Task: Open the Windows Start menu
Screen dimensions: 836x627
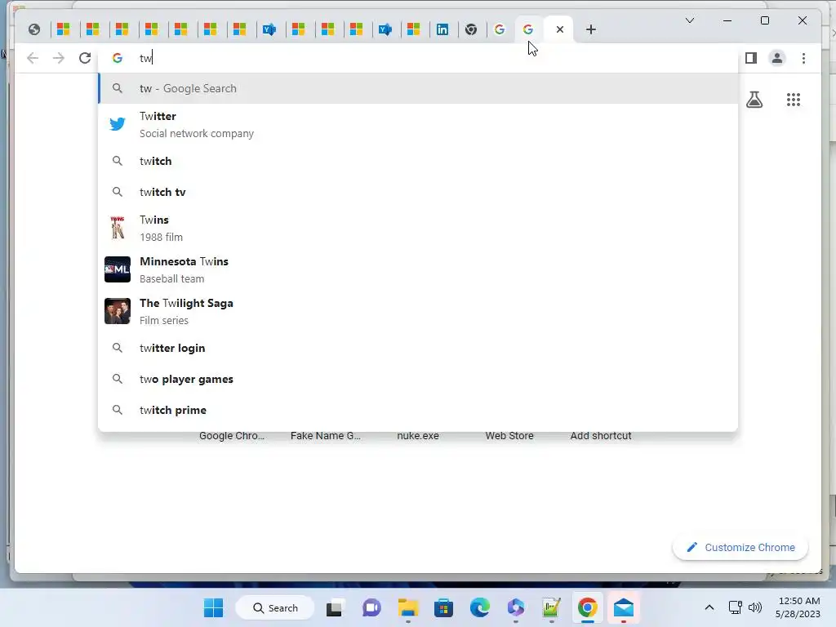Action: (214, 607)
